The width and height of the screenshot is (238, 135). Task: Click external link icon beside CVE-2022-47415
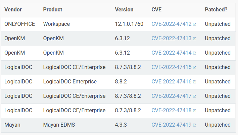click(195, 68)
